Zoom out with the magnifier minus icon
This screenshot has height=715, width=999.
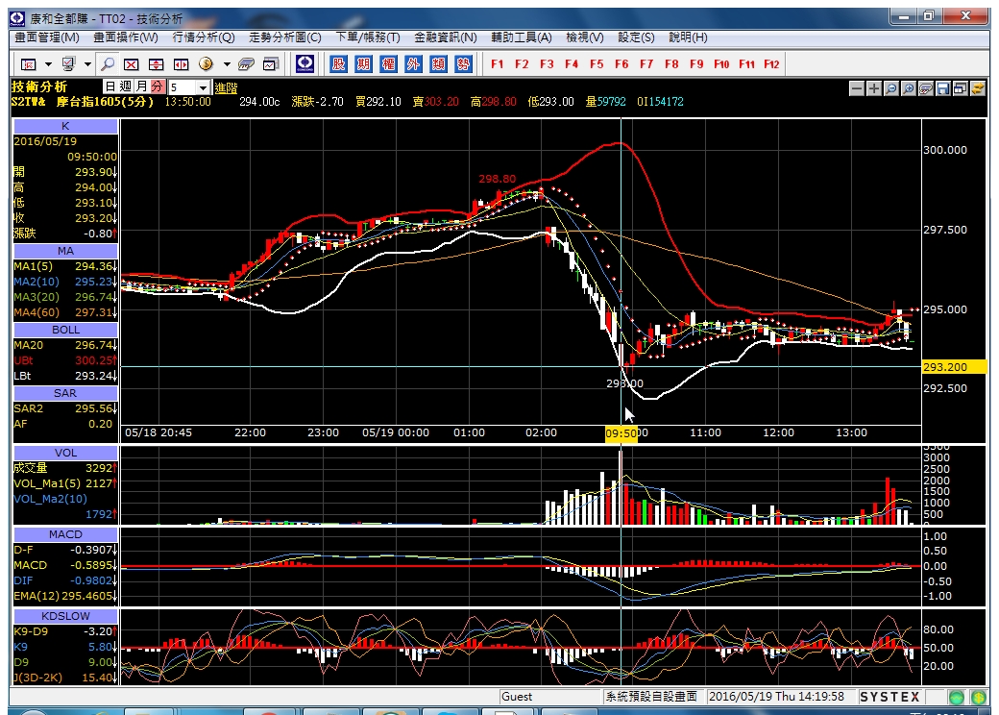(891, 88)
